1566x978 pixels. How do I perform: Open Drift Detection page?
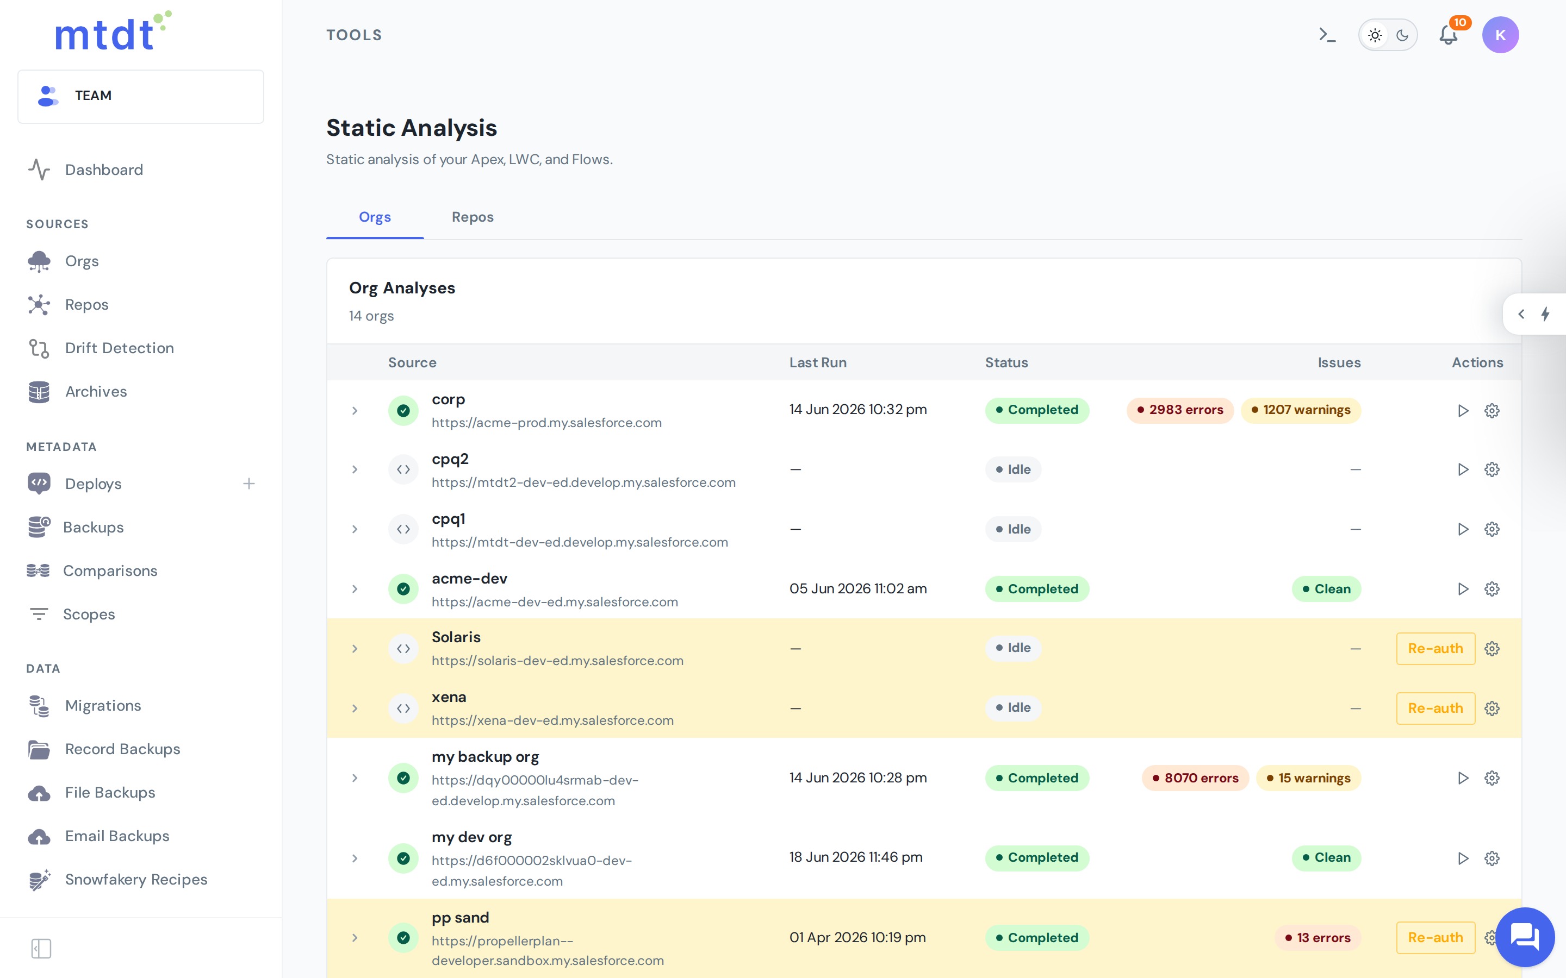(119, 348)
